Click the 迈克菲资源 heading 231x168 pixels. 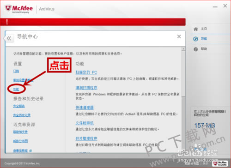pos(24,125)
